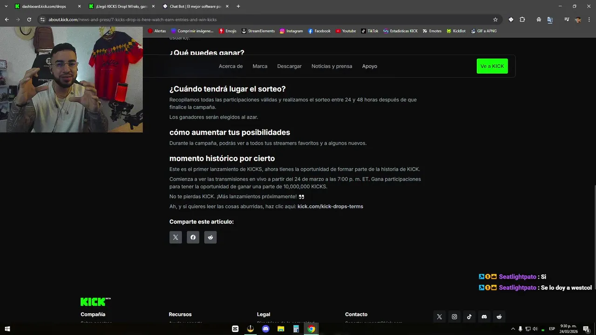Click the Compañía footer heading
The image size is (596, 335).
pyautogui.click(x=93, y=315)
